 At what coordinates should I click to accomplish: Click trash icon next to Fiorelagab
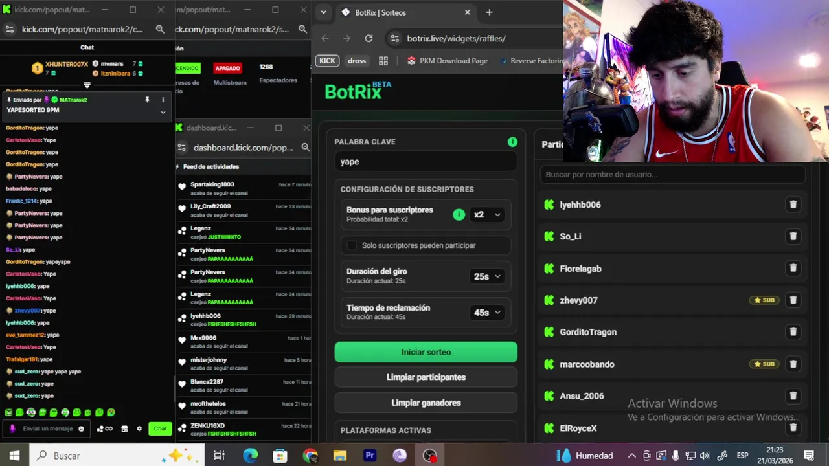(x=793, y=268)
